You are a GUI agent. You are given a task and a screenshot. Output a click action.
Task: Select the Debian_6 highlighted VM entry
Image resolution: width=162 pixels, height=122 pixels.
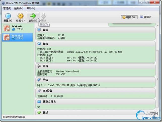click(x=17, y=37)
